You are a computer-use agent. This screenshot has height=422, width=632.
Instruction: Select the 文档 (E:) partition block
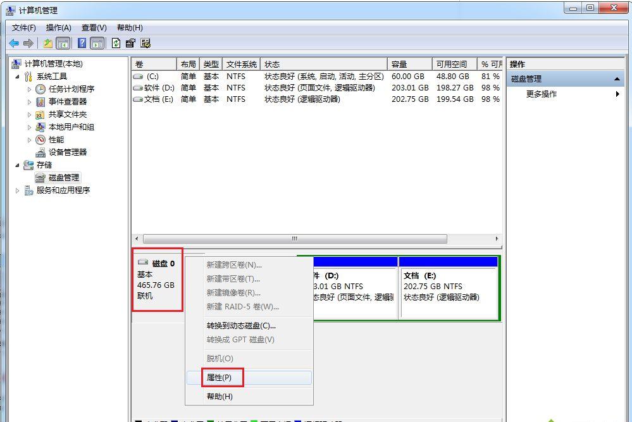tap(448, 288)
